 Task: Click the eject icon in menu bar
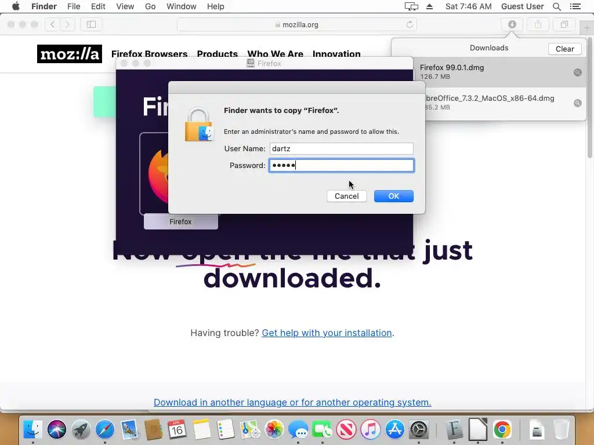[430, 6]
